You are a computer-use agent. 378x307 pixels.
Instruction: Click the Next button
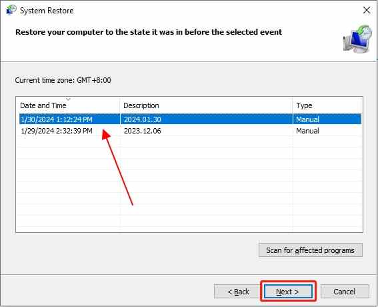[288, 292]
